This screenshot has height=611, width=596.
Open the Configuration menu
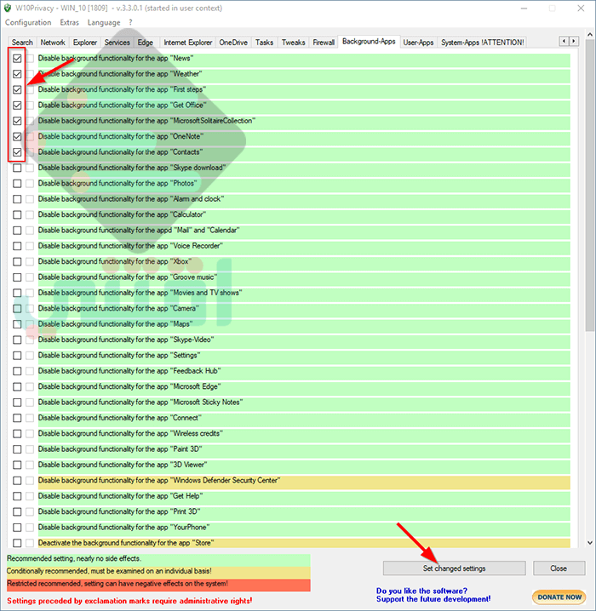pos(28,23)
